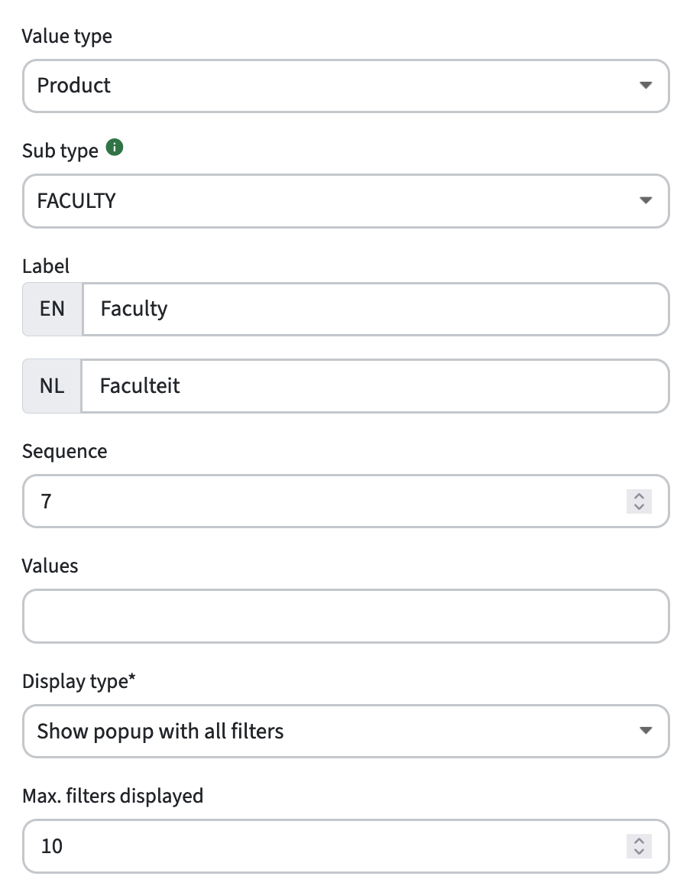
Task: Click the Value type dropdown arrow
Action: point(646,86)
